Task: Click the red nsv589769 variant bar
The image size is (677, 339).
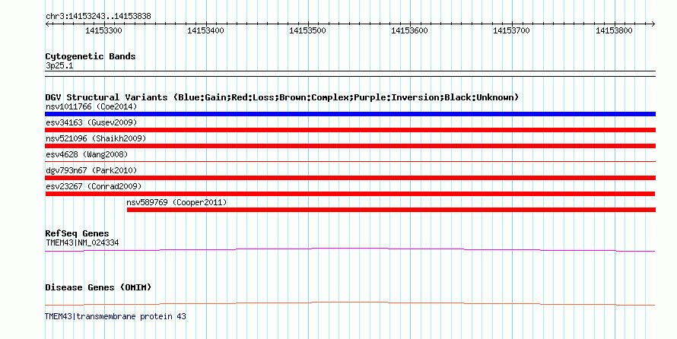Action: point(391,210)
